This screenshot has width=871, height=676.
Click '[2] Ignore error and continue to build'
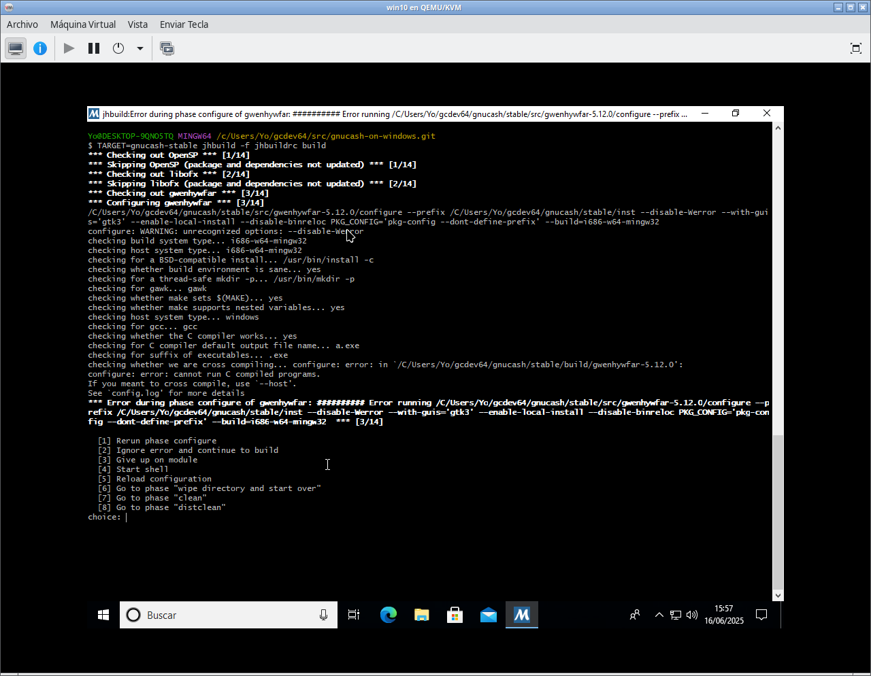(x=188, y=450)
